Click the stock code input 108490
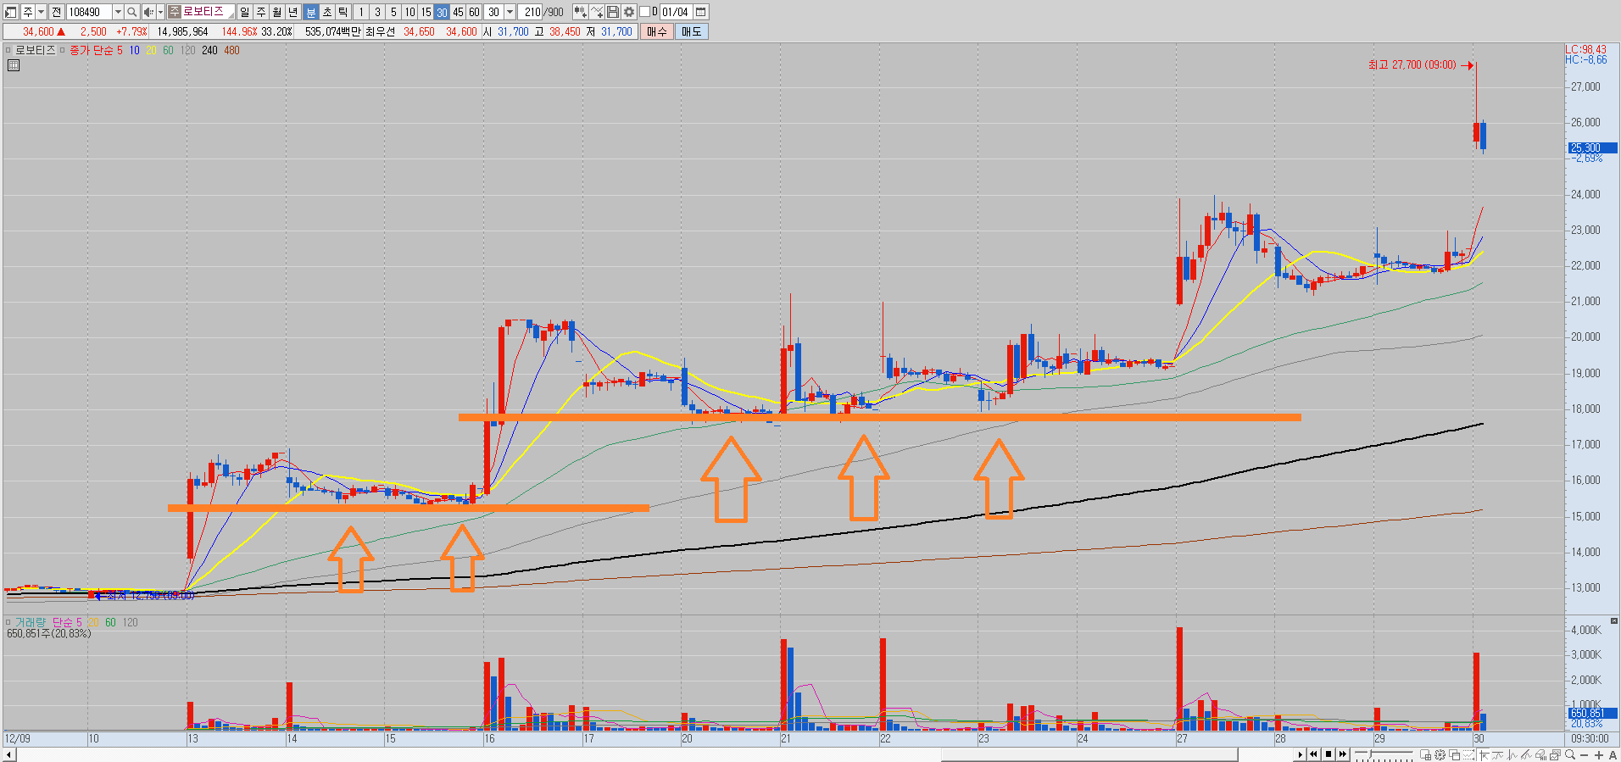 88,12
